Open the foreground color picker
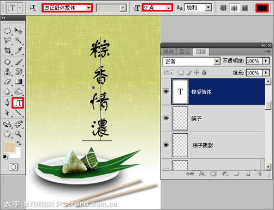Screen dimensions: 274x210 point(9,147)
